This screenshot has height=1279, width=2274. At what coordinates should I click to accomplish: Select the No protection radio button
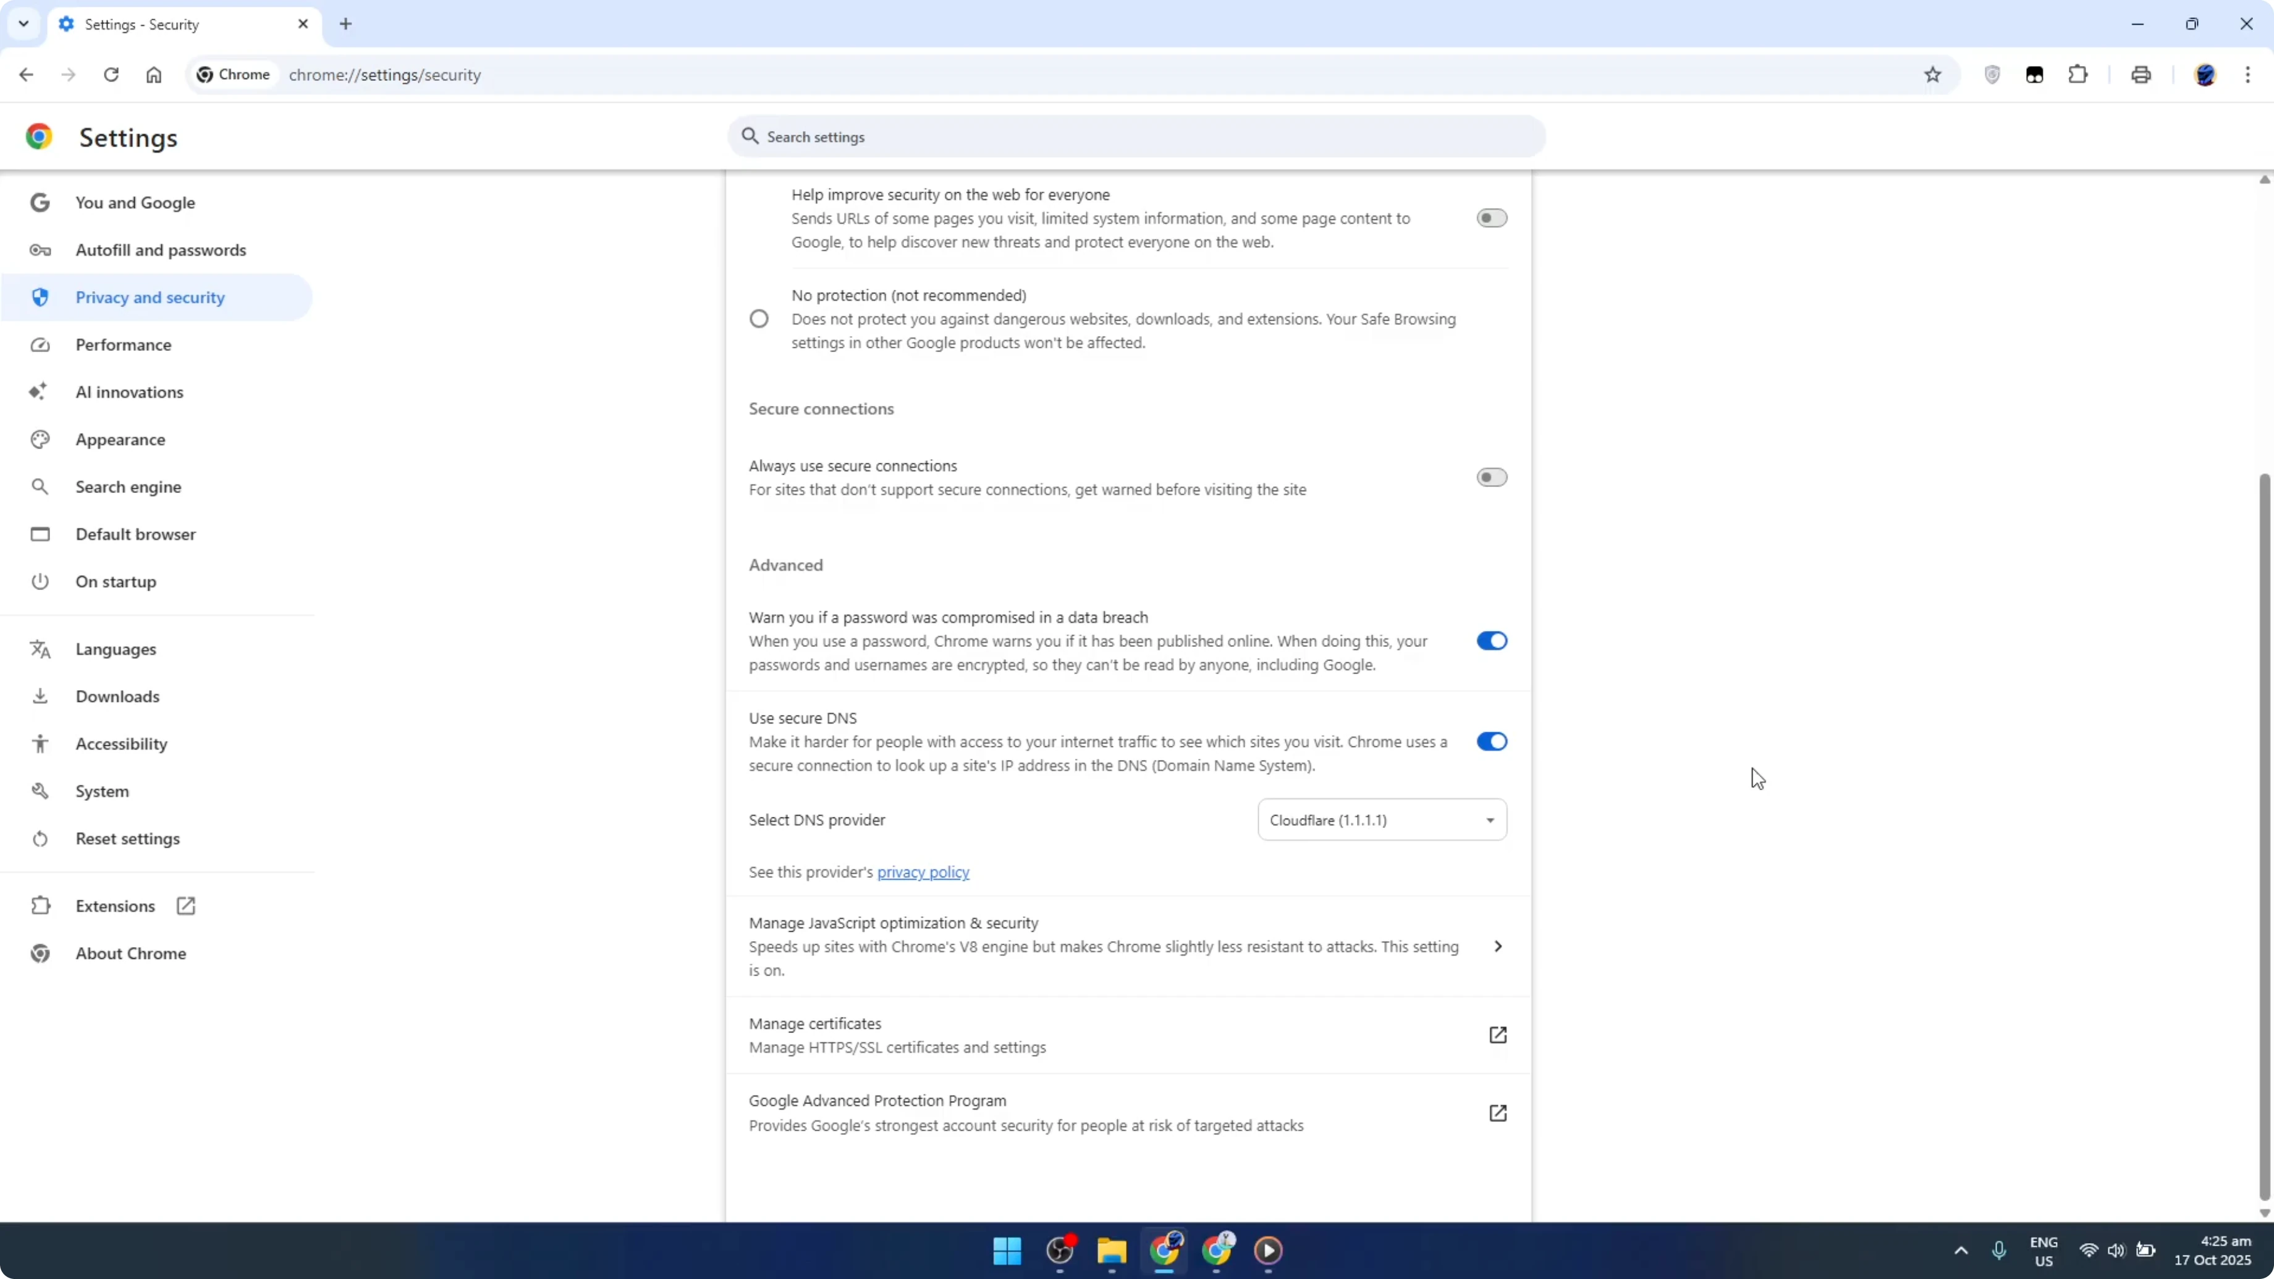point(759,319)
